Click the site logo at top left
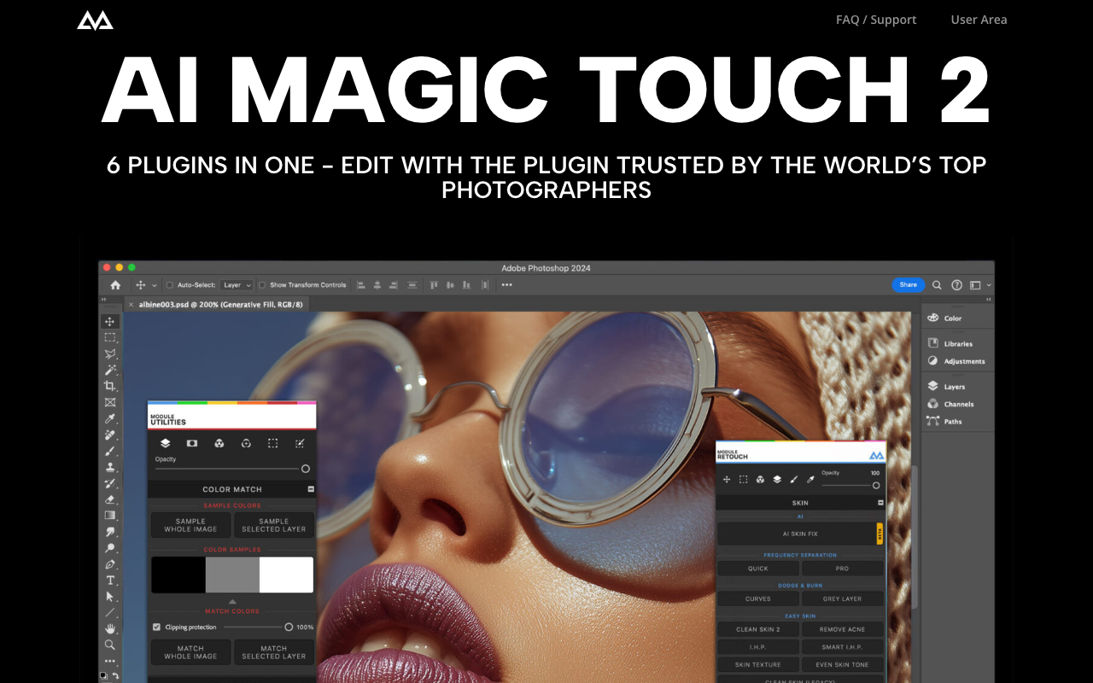Viewport: 1093px width, 683px height. [95, 20]
